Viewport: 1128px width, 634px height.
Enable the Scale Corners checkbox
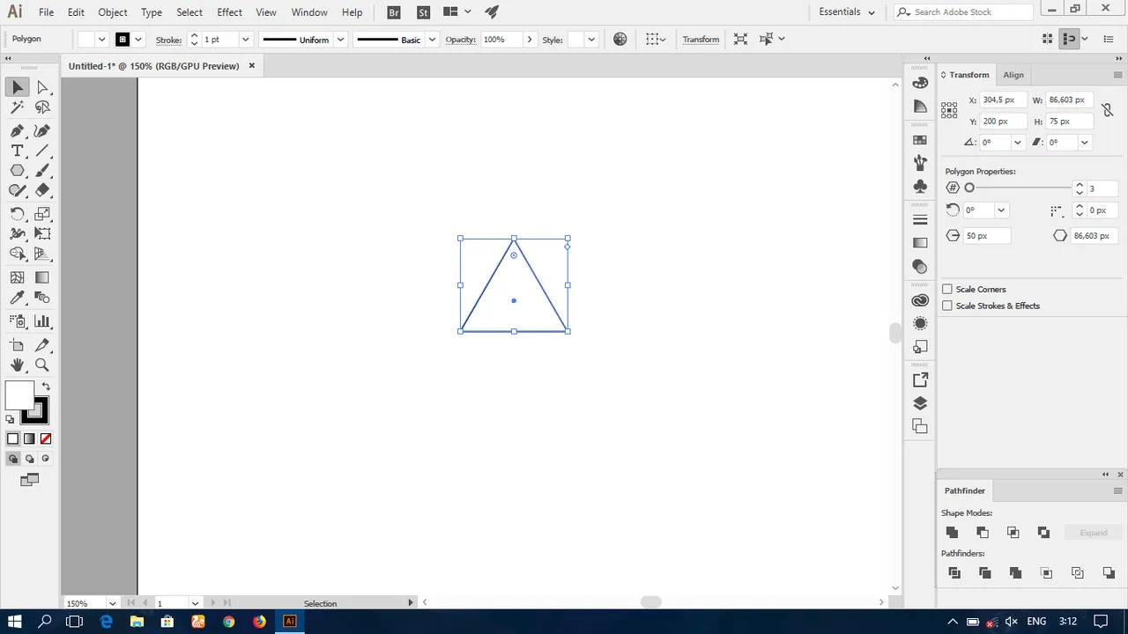coord(947,289)
